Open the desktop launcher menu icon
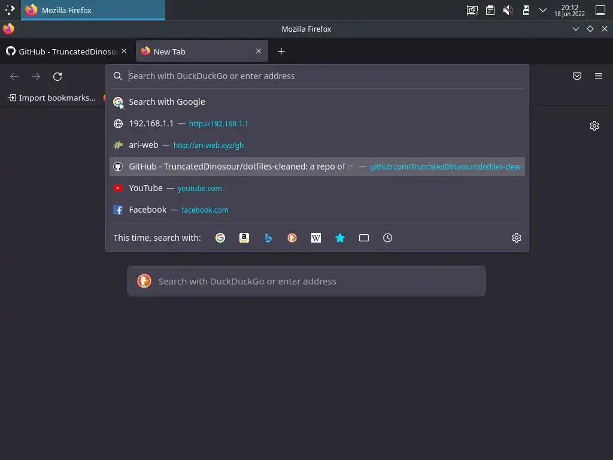The image size is (613, 460). click(10, 10)
